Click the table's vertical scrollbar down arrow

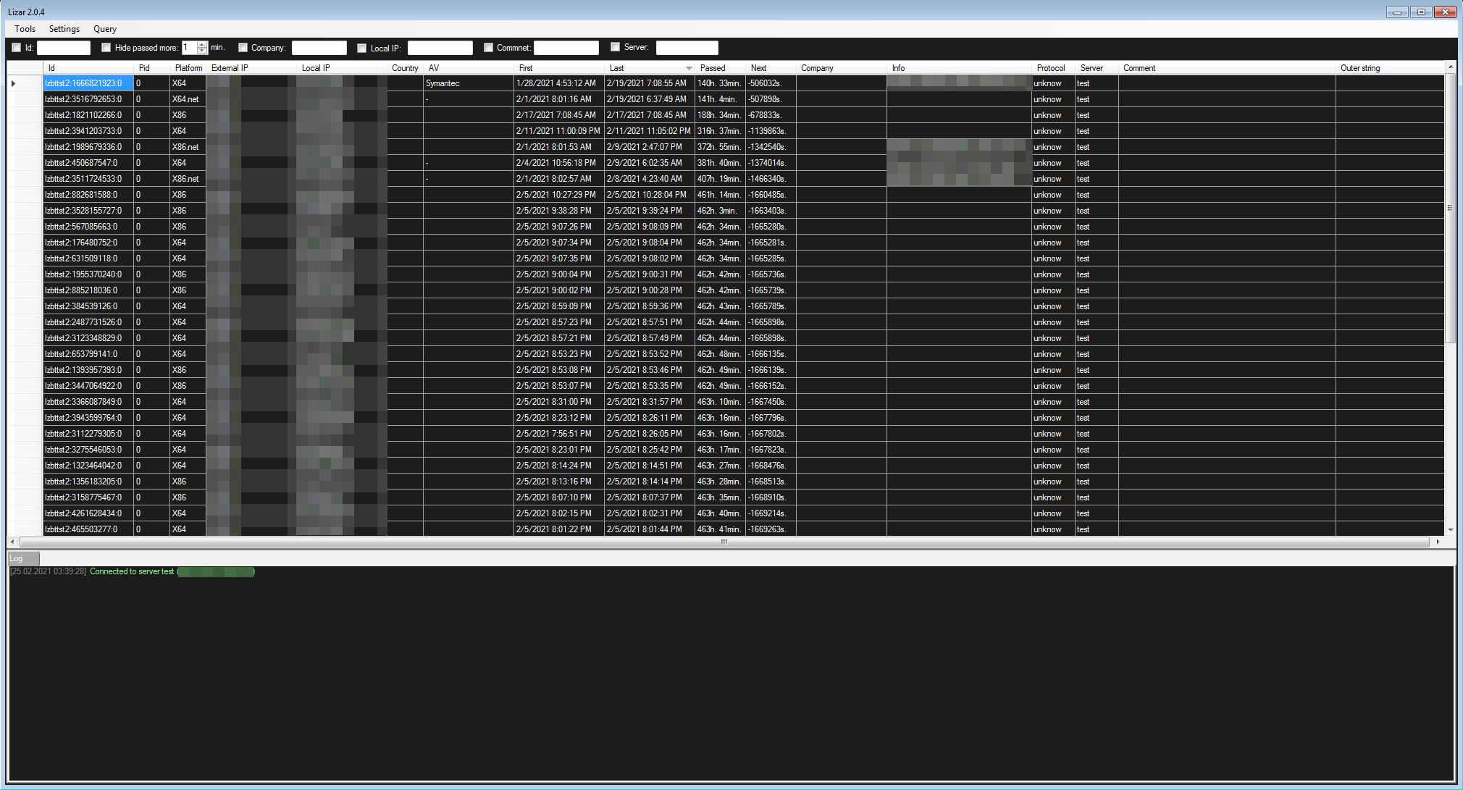(1450, 530)
